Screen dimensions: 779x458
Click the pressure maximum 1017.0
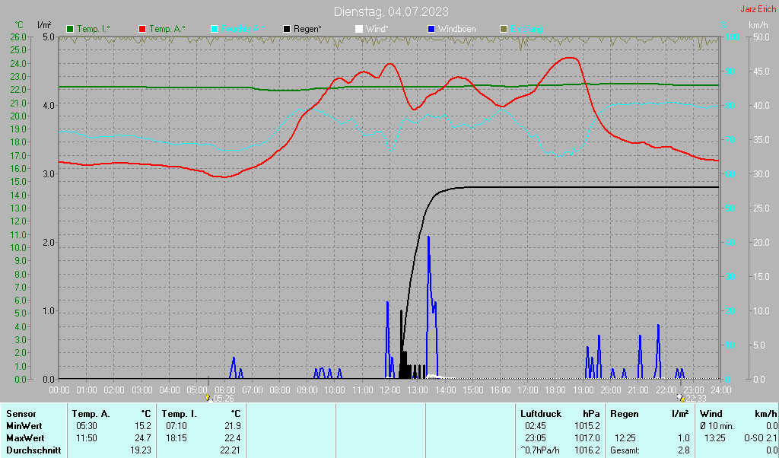pyautogui.click(x=587, y=439)
